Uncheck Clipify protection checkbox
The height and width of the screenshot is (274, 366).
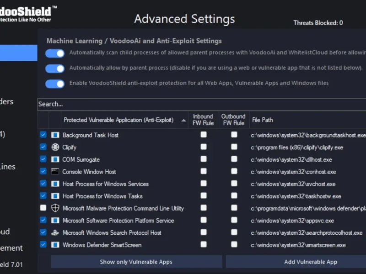43,147
